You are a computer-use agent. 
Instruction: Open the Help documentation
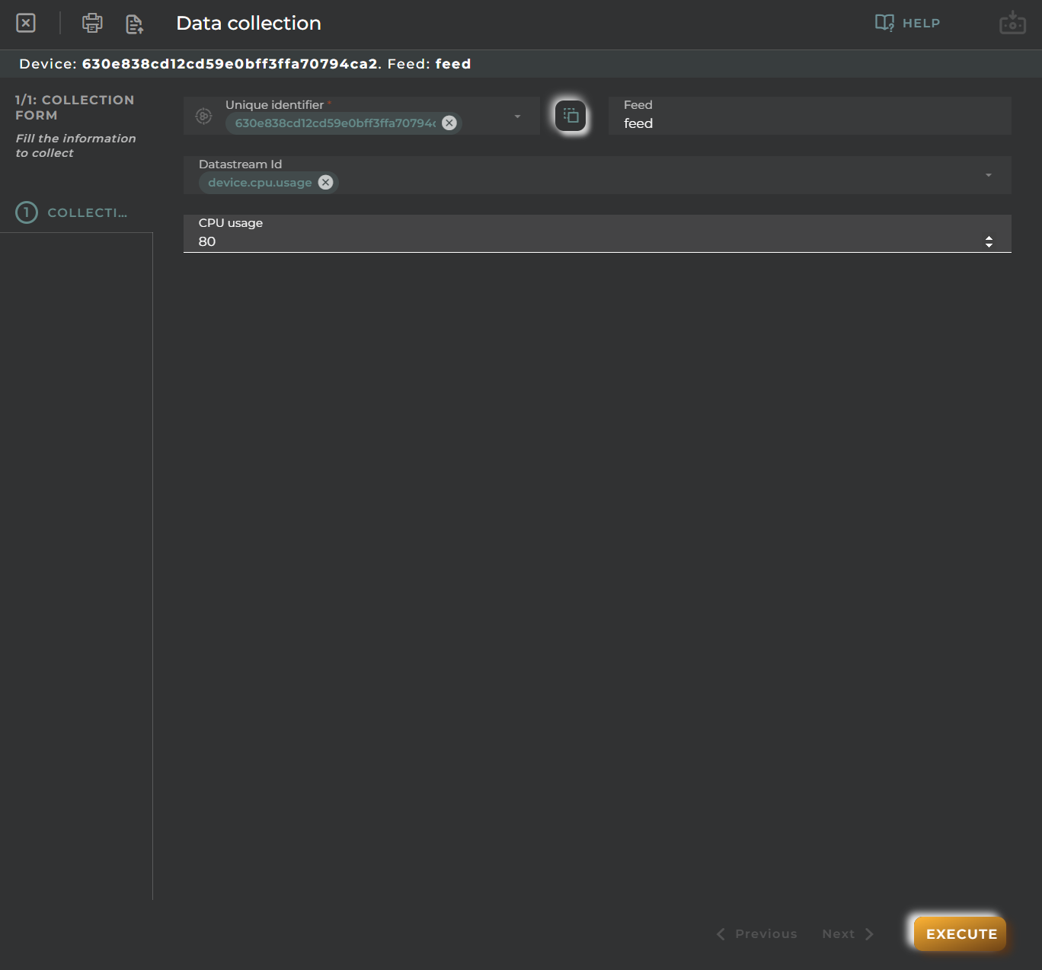(907, 23)
